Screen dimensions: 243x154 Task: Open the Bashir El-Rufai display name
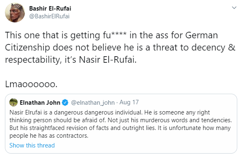pos(50,8)
